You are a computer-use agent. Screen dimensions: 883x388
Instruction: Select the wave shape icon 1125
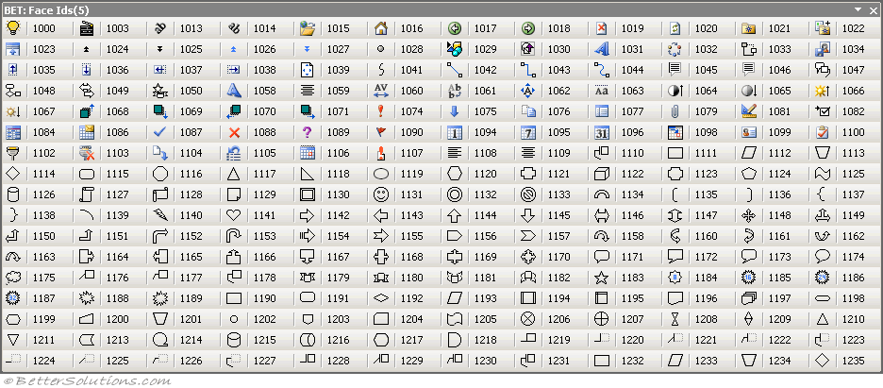coord(823,174)
